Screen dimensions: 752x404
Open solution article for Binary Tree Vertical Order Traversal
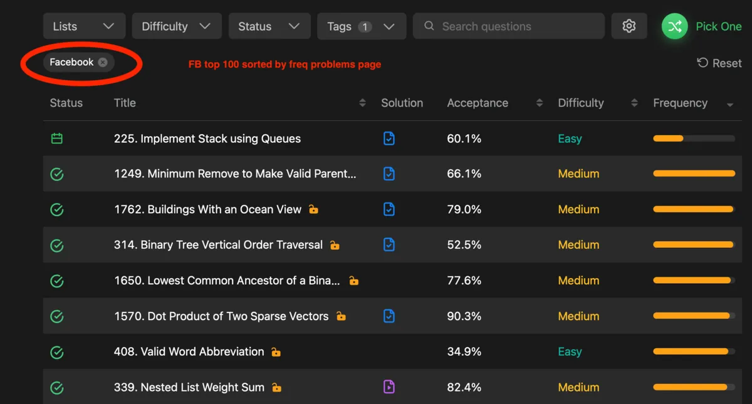pyautogui.click(x=389, y=245)
